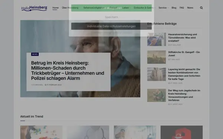Viewport: 223px width, 139px height.
Task: Accept all cookies with the green button
Action: tap(111, 8)
